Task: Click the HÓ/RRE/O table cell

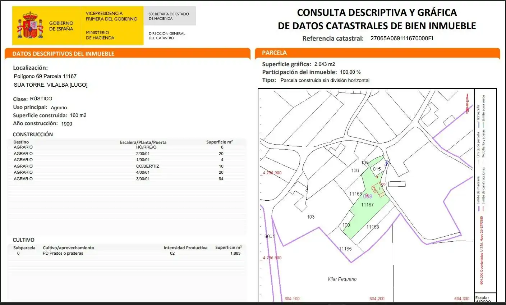Action: 146,147
